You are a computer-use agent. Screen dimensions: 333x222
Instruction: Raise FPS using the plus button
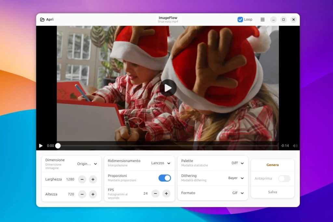tap(166, 193)
